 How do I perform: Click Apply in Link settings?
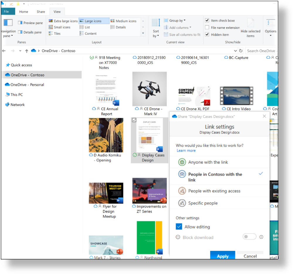point(223,255)
